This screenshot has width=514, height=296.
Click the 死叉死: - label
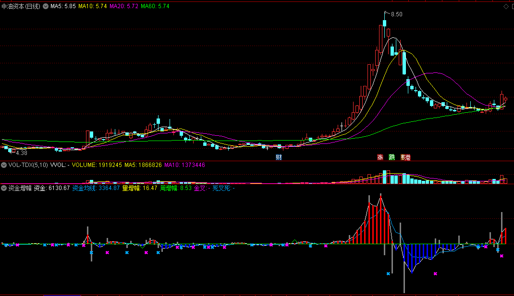pyautogui.click(x=223, y=188)
